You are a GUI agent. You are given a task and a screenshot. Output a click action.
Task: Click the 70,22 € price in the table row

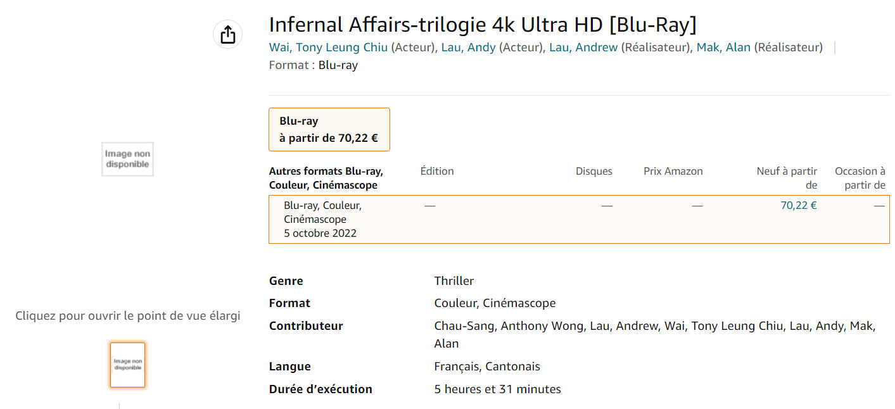coord(798,205)
